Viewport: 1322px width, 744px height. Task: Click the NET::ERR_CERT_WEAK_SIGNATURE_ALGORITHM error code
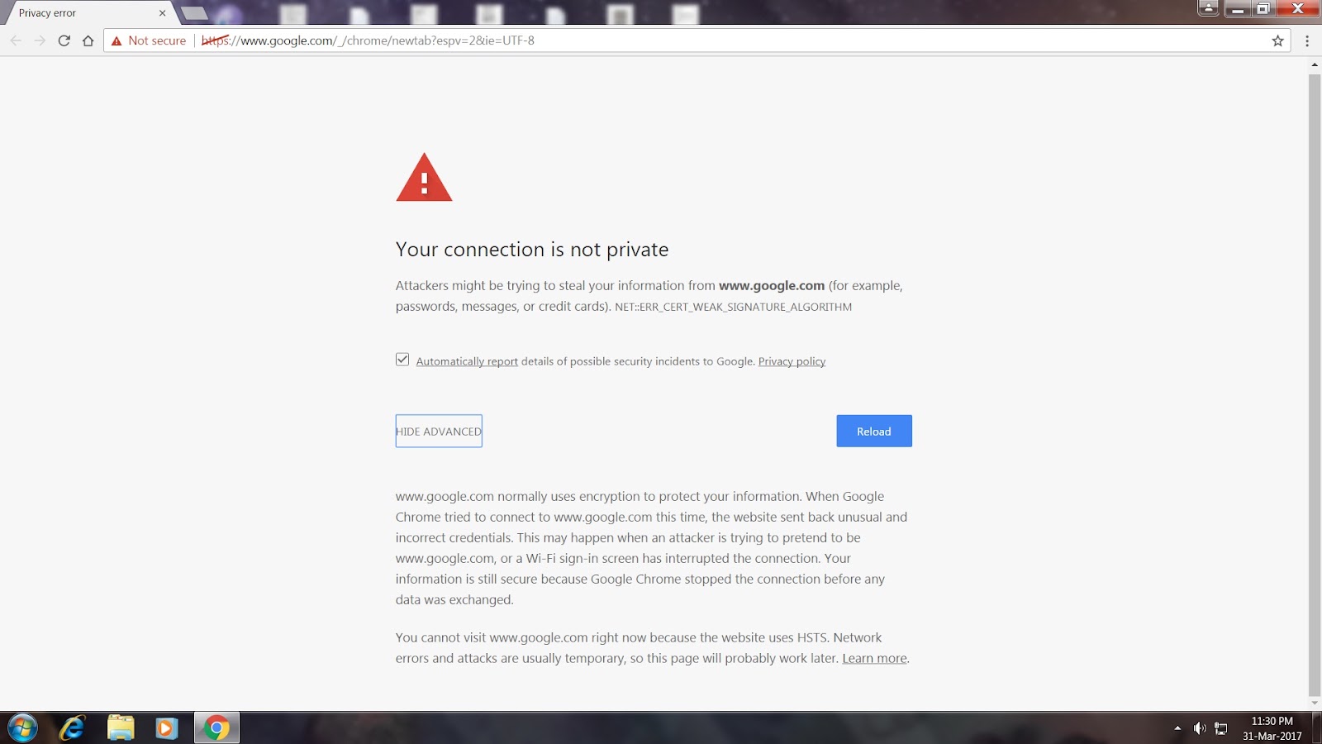click(734, 307)
